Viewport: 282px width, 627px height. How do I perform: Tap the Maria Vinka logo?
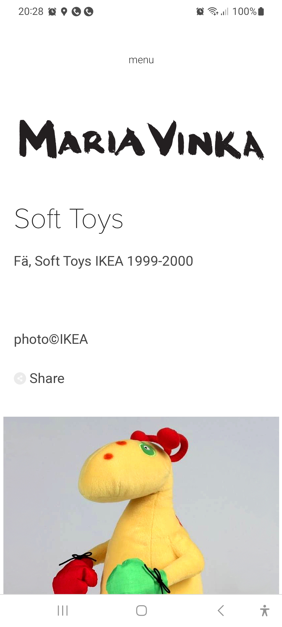point(141,139)
